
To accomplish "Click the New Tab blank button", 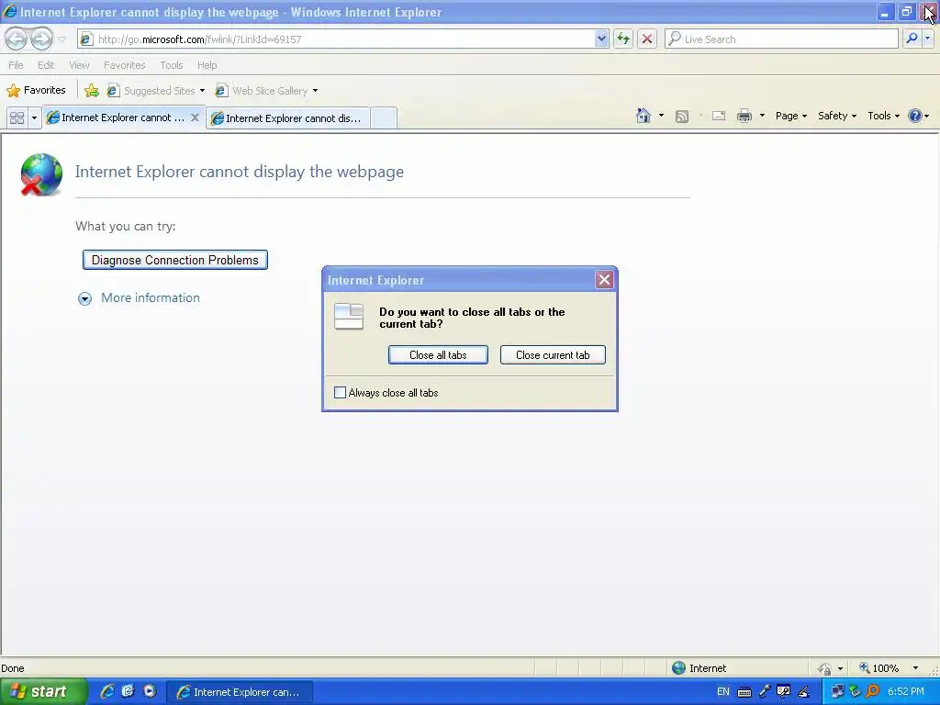I will [384, 118].
